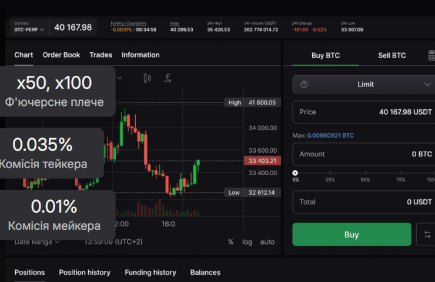Click the Price input field
The width and height of the screenshot is (435, 282).
click(364, 112)
